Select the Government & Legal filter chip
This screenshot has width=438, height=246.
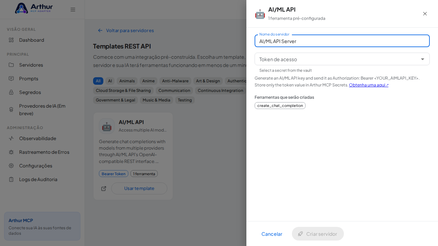click(115, 100)
